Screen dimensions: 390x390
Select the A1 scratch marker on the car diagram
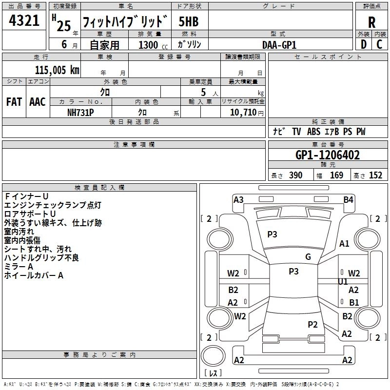coord(345,244)
